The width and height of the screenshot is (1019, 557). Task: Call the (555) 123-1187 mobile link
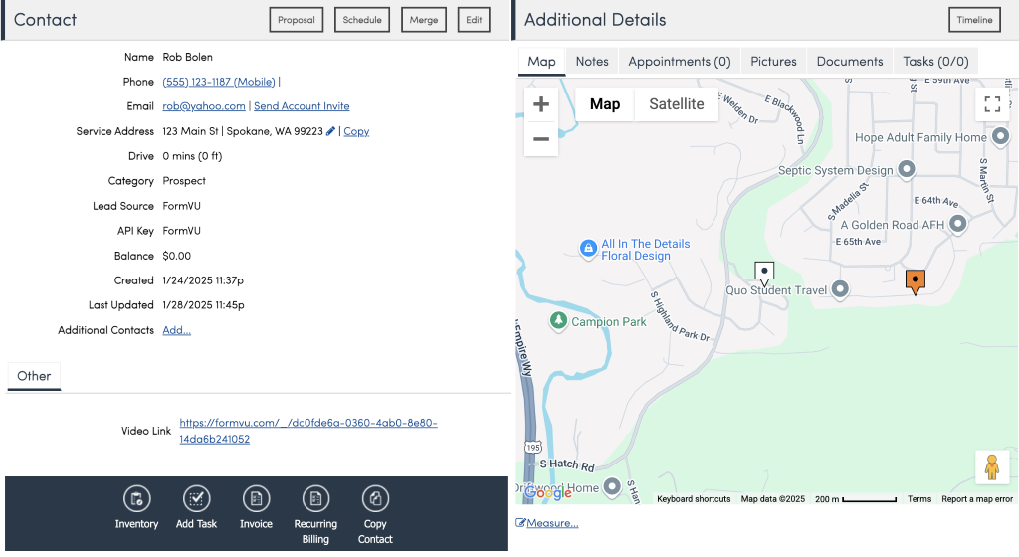[x=218, y=82]
